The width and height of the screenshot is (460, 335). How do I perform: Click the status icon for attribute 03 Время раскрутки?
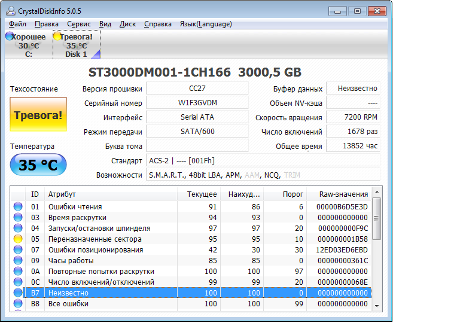pyautogui.click(x=18, y=217)
